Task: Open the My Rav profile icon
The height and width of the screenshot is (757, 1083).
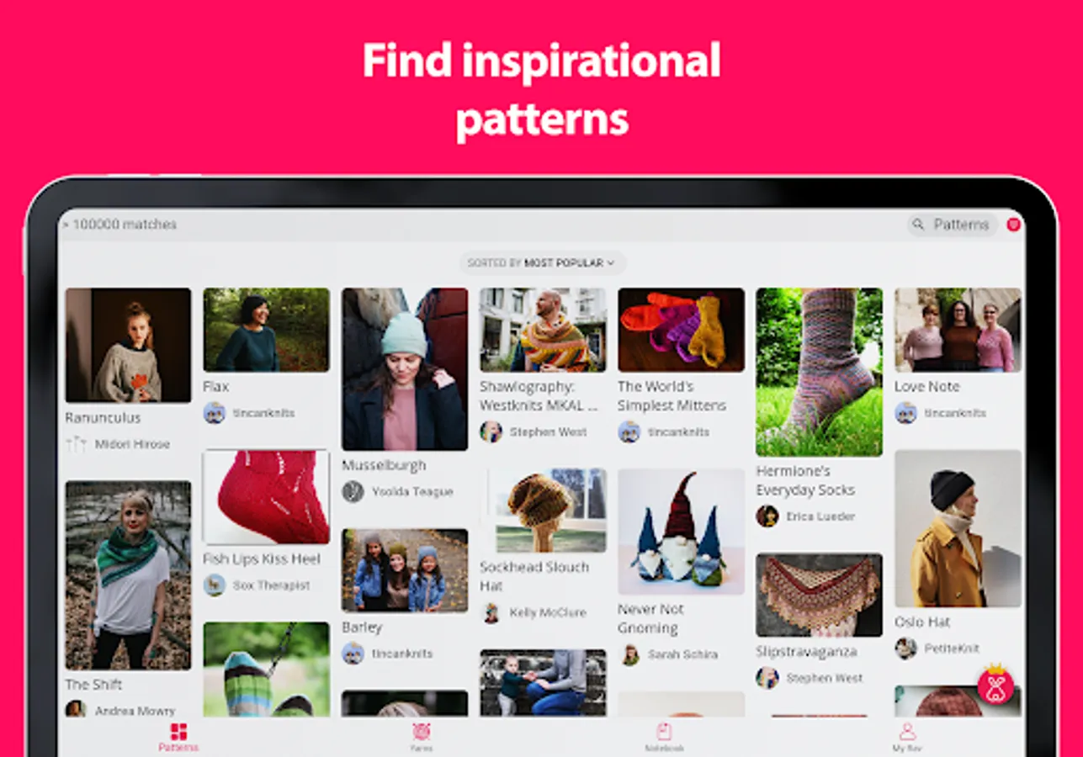Action: [907, 731]
